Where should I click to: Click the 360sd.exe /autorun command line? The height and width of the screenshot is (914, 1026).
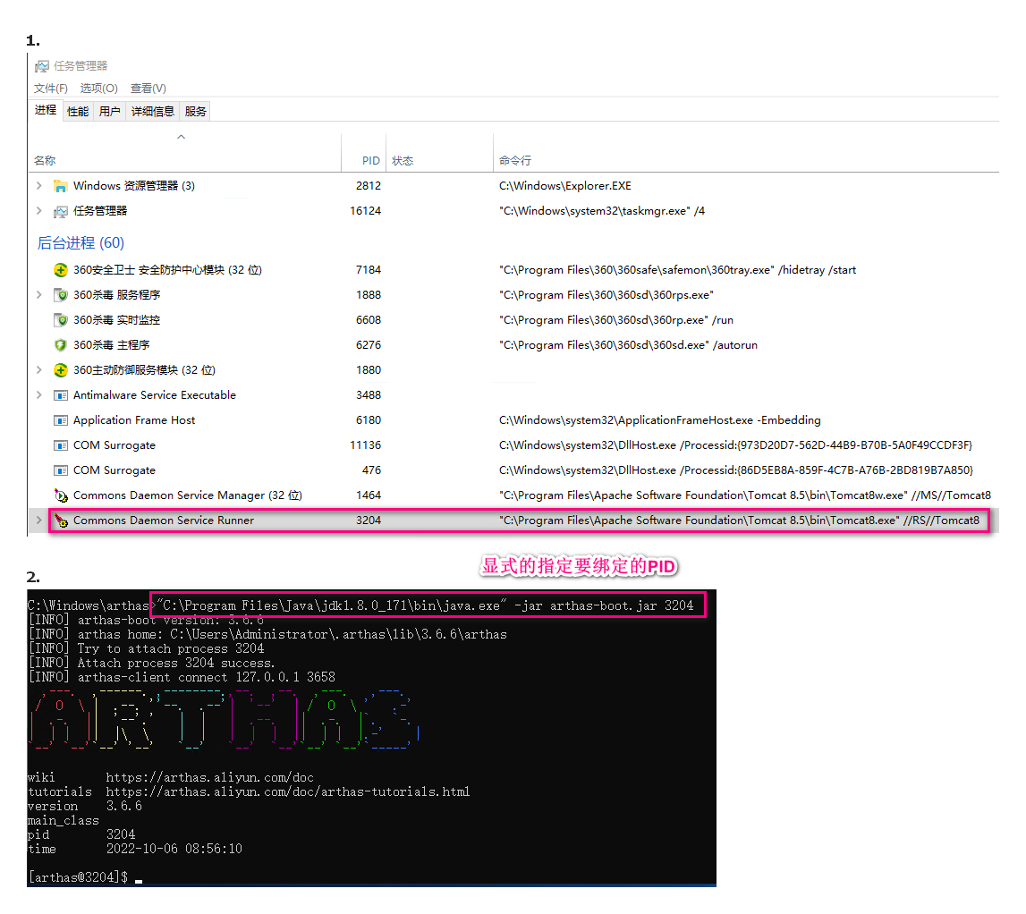coord(628,345)
